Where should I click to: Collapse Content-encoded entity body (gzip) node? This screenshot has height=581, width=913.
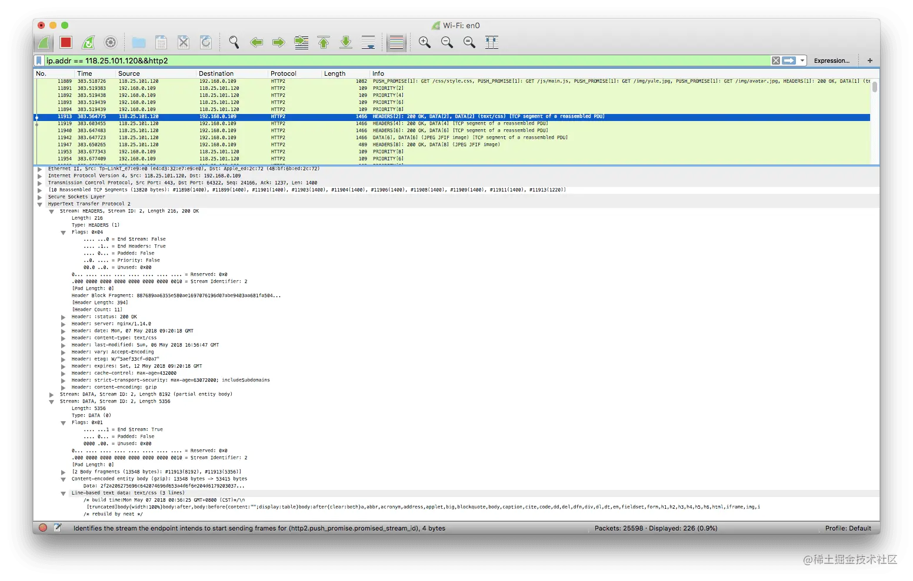point(64,479)
